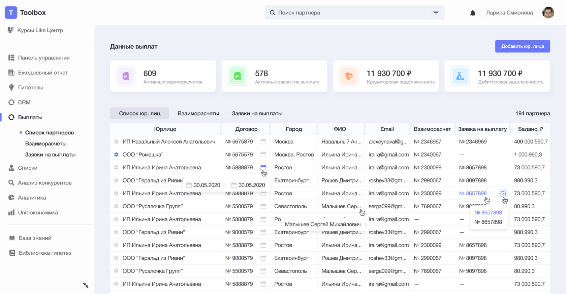Click the Добавить юр. лица button
The height and width of the screenshot is (294, 566).
click(x=523, y=46)
